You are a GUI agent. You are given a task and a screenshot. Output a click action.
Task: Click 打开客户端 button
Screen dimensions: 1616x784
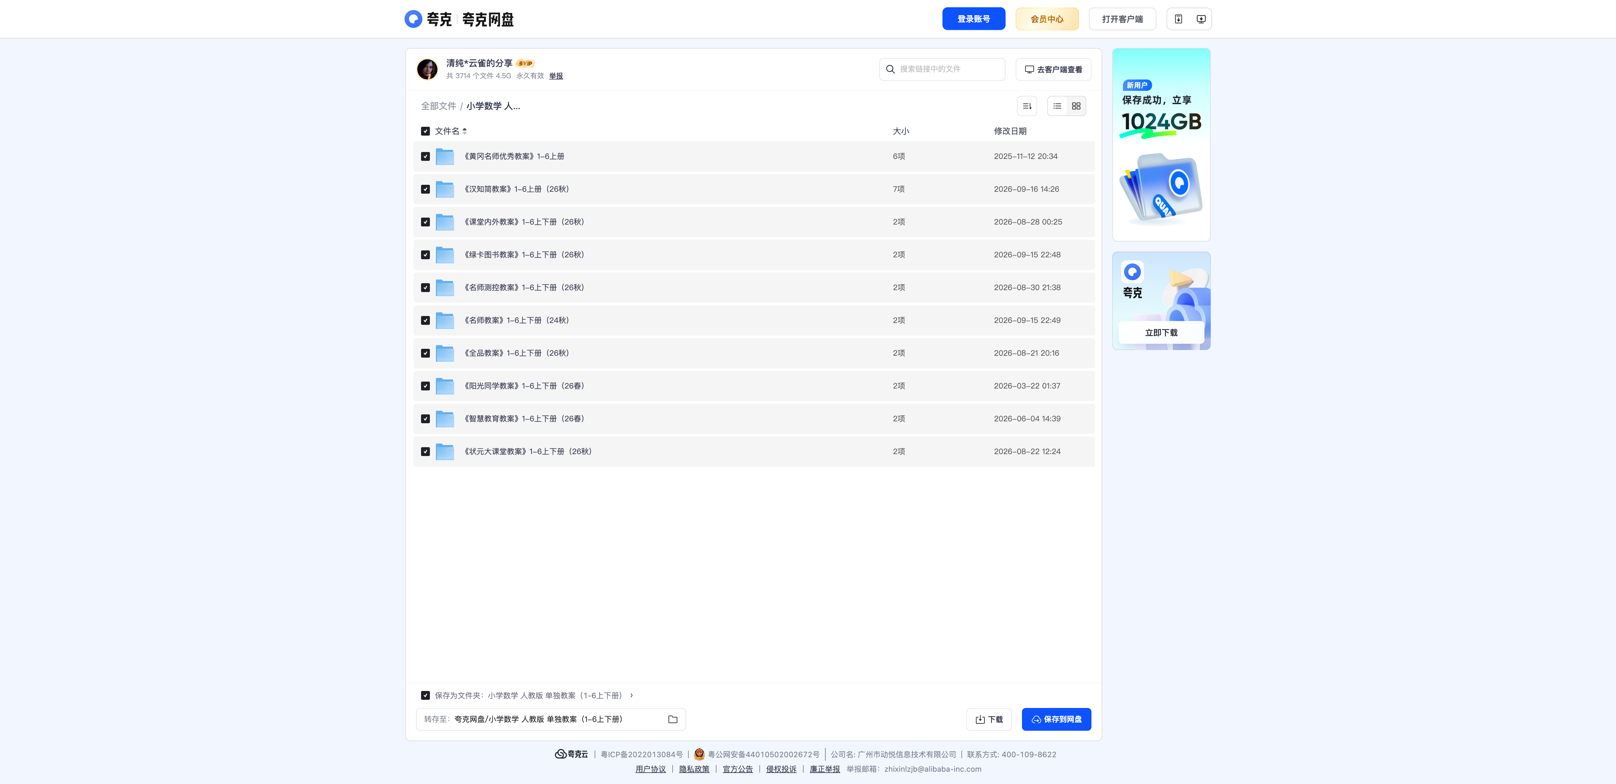pyautogui.click(x=1122, y=19)
